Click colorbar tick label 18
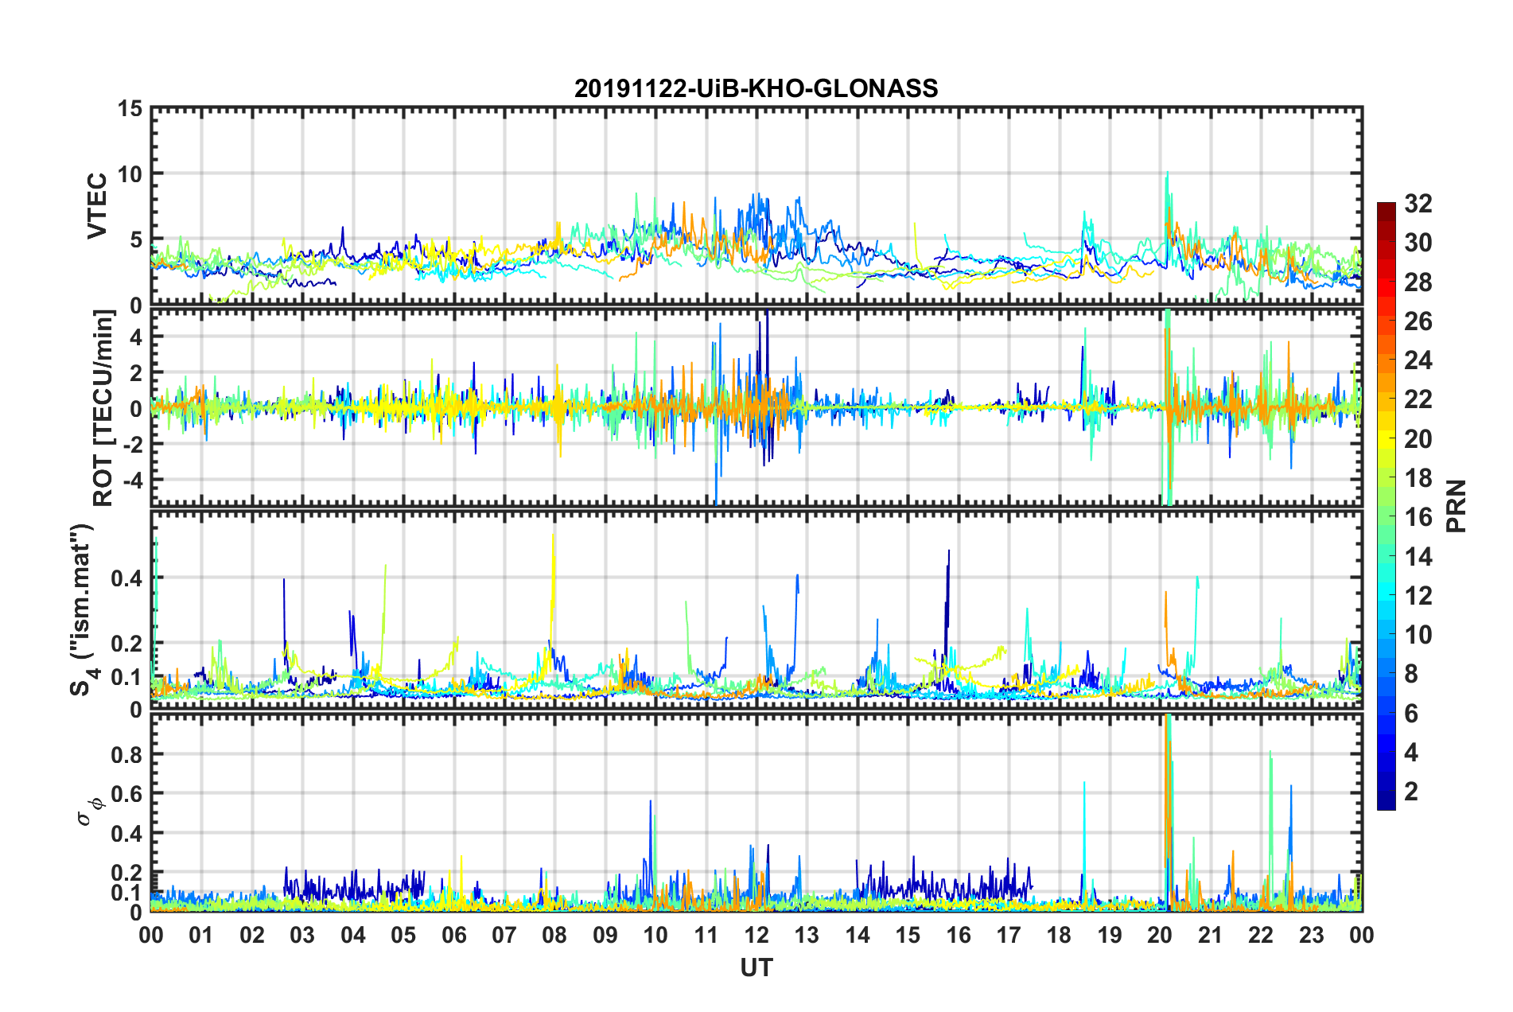The image size is (1513, 1012). coord(1418,478)
